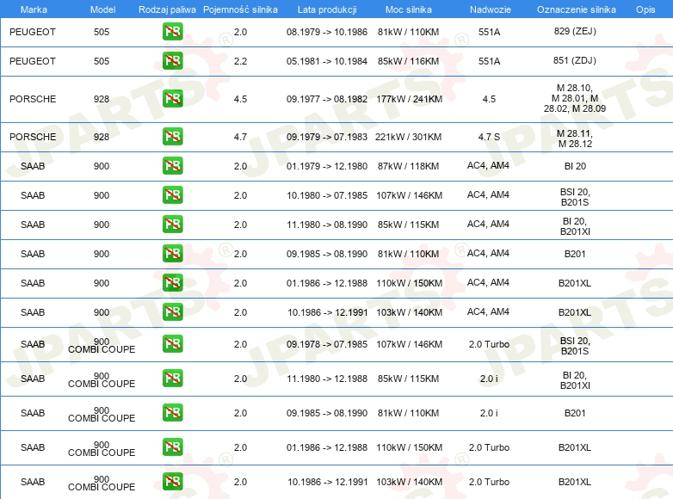
Task: Click fuel icon in Saab 900 AC4 81kW row
Action: [172, 253]
